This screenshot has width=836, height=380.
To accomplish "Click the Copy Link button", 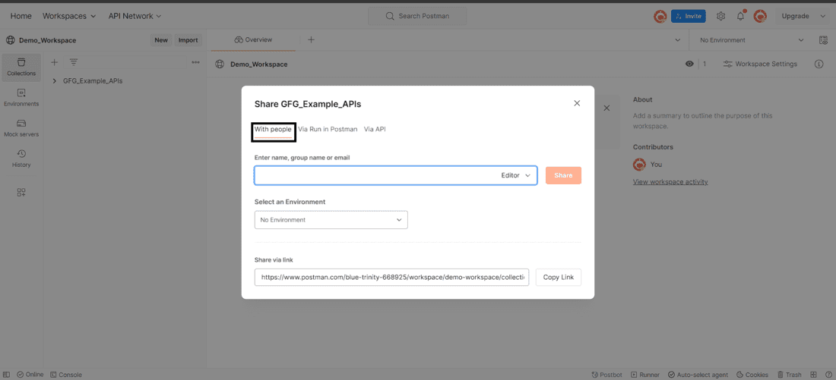I will pyautogui.click(x=558, y=278).
